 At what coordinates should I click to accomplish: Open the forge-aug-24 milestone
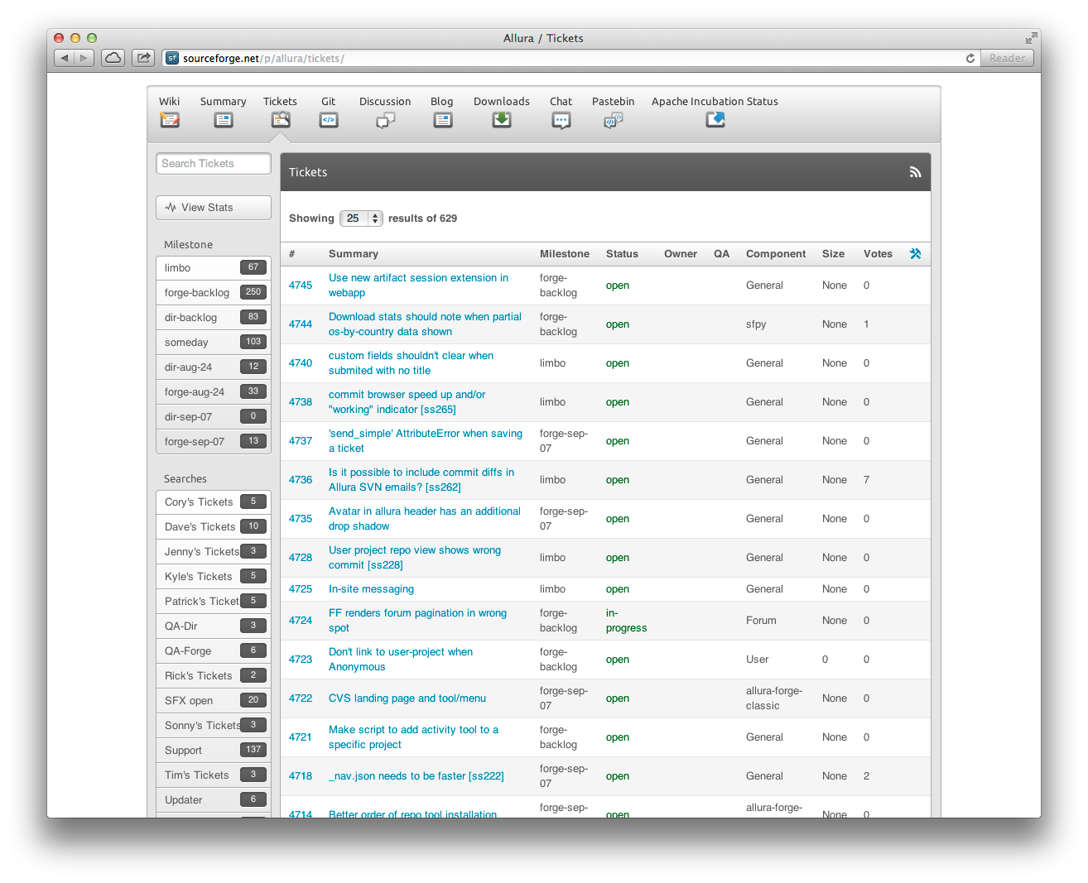click(x=214, y=392)
